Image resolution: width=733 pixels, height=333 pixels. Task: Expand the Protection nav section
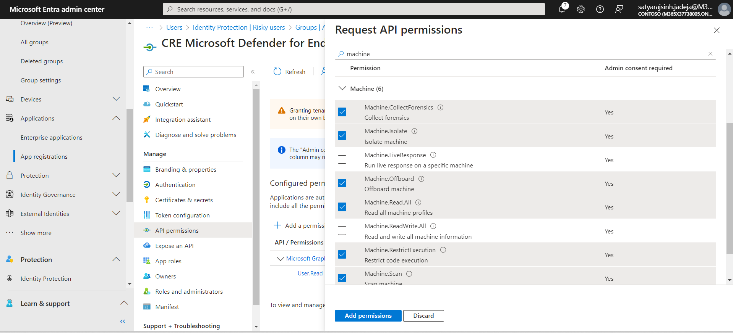tap(116, 175)
